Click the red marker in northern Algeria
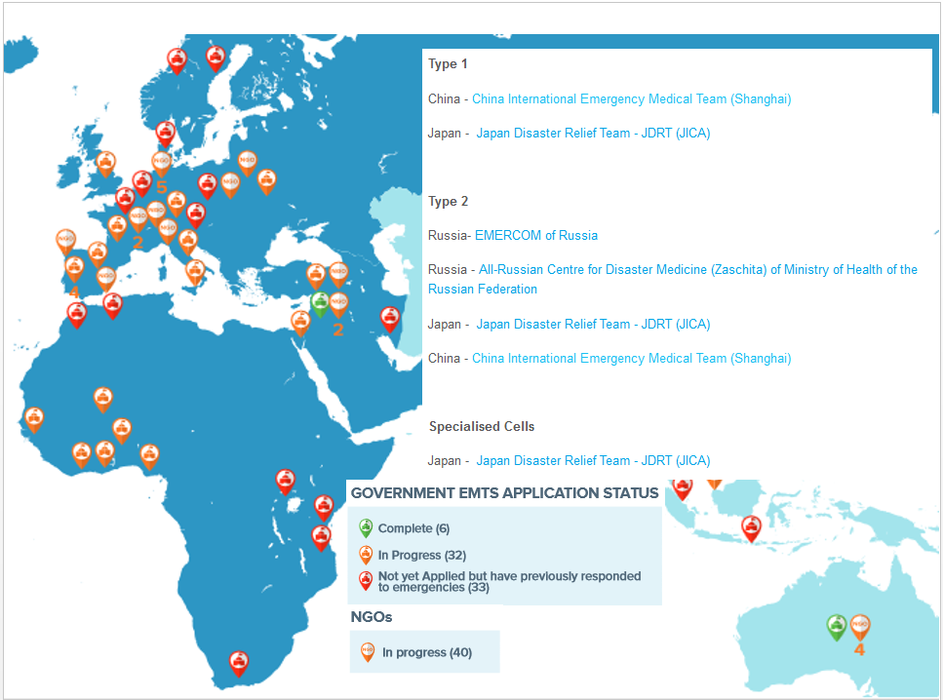This screenshot has width=943, height=700. pos(112,305)
